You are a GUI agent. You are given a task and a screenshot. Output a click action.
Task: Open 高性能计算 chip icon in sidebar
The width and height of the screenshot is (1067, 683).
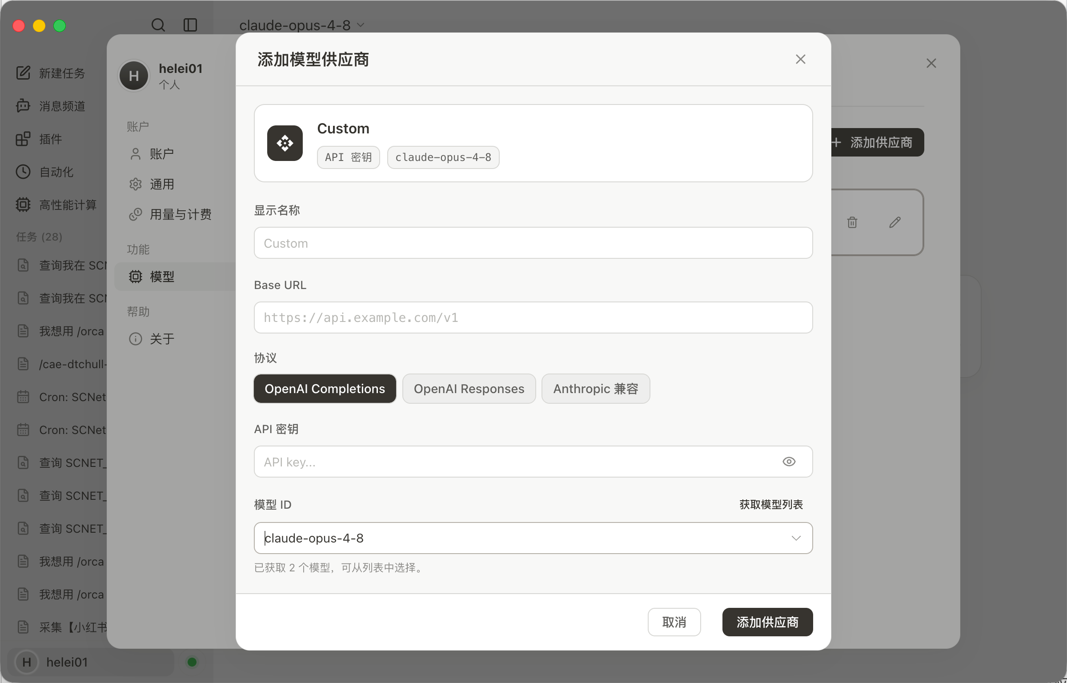pos(23,205)
